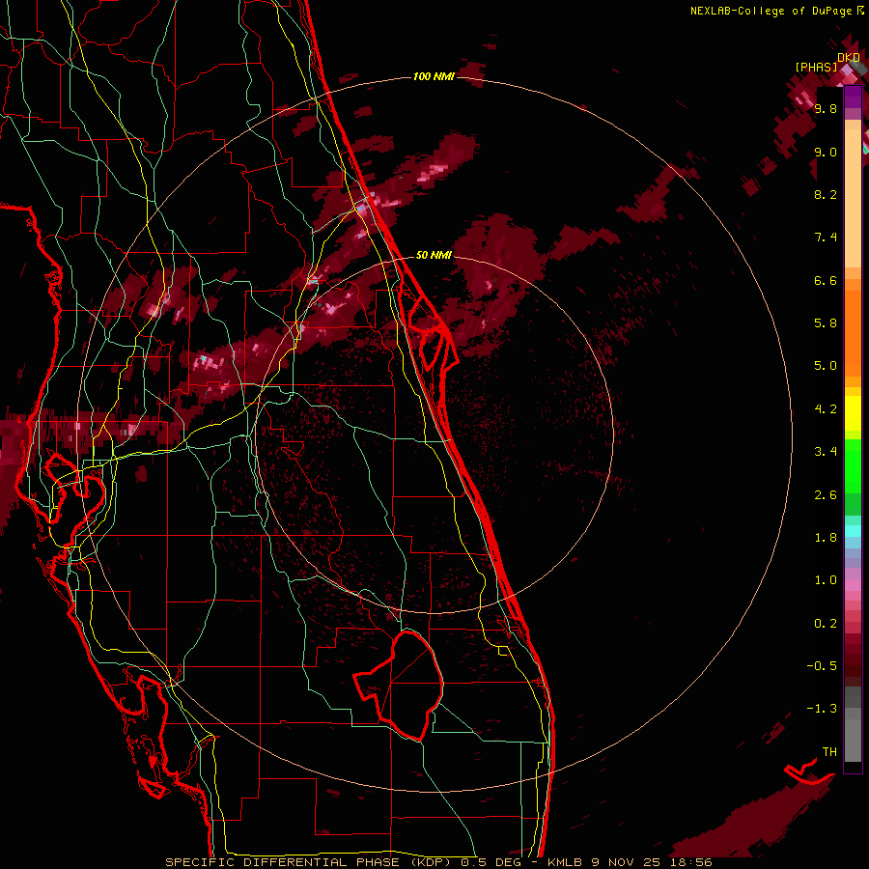Click the 3.4 scale value
Screen dimensions: 869x869
(826, 452)
